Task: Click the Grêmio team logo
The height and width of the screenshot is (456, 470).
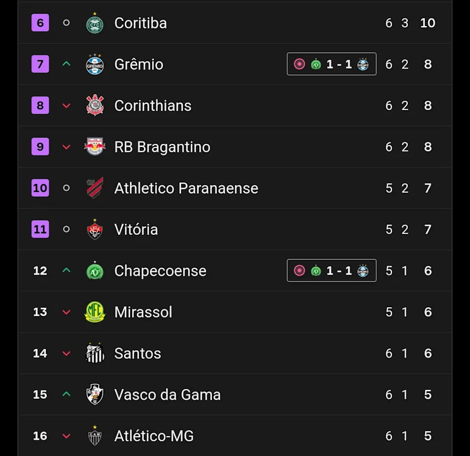Action: pos(94,65)
